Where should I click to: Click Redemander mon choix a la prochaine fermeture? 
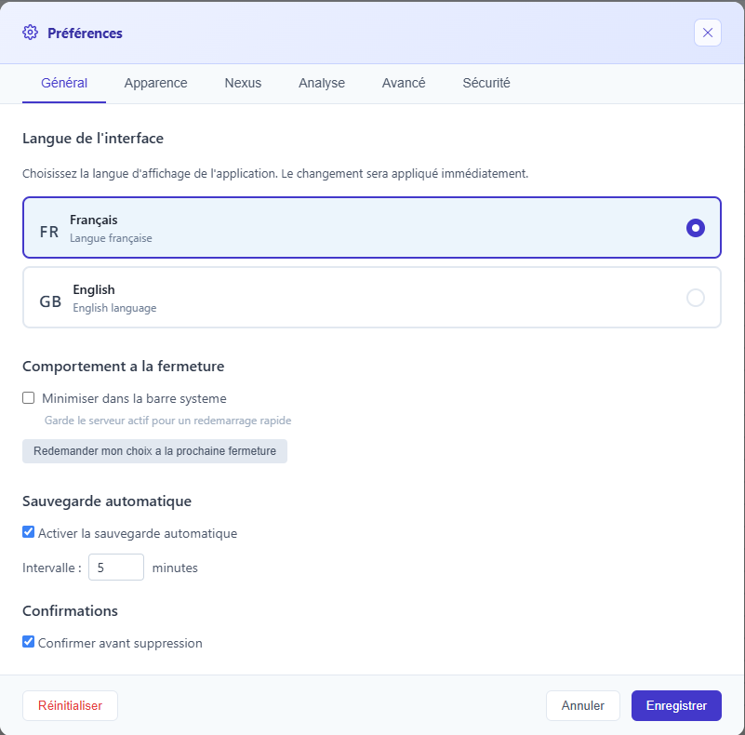coord(154,451)
